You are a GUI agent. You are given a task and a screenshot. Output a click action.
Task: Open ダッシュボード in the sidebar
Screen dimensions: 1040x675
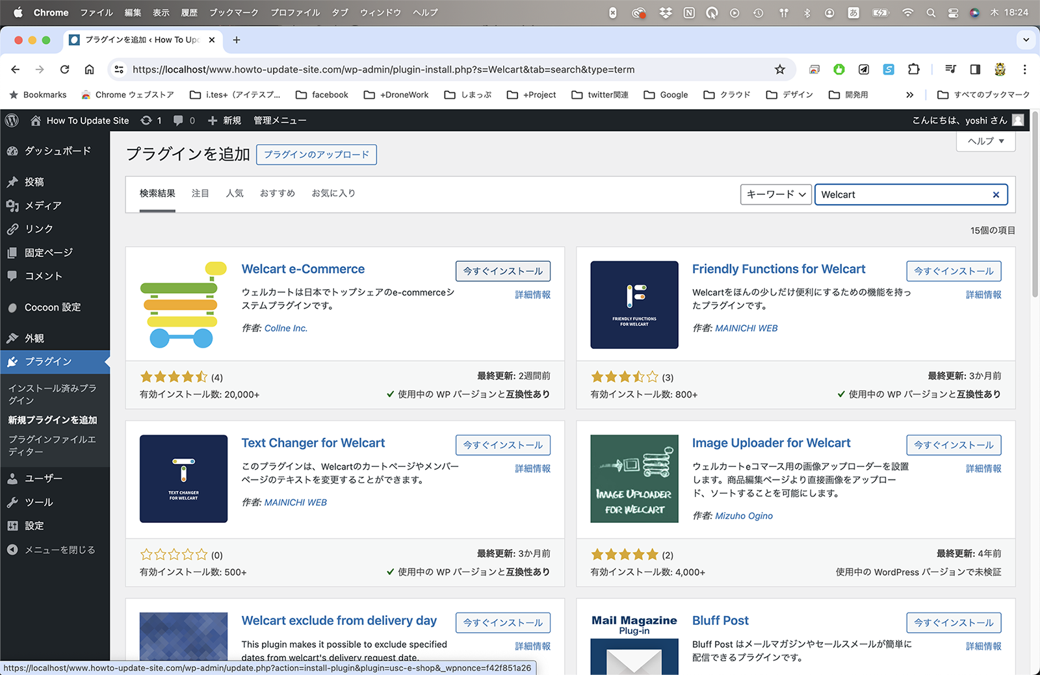(x=55, y=151)
